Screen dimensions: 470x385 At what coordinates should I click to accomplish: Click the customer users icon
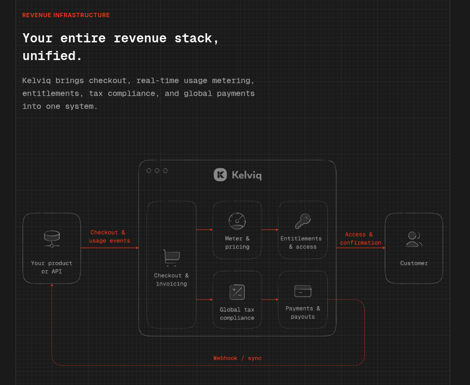[414, 239]
